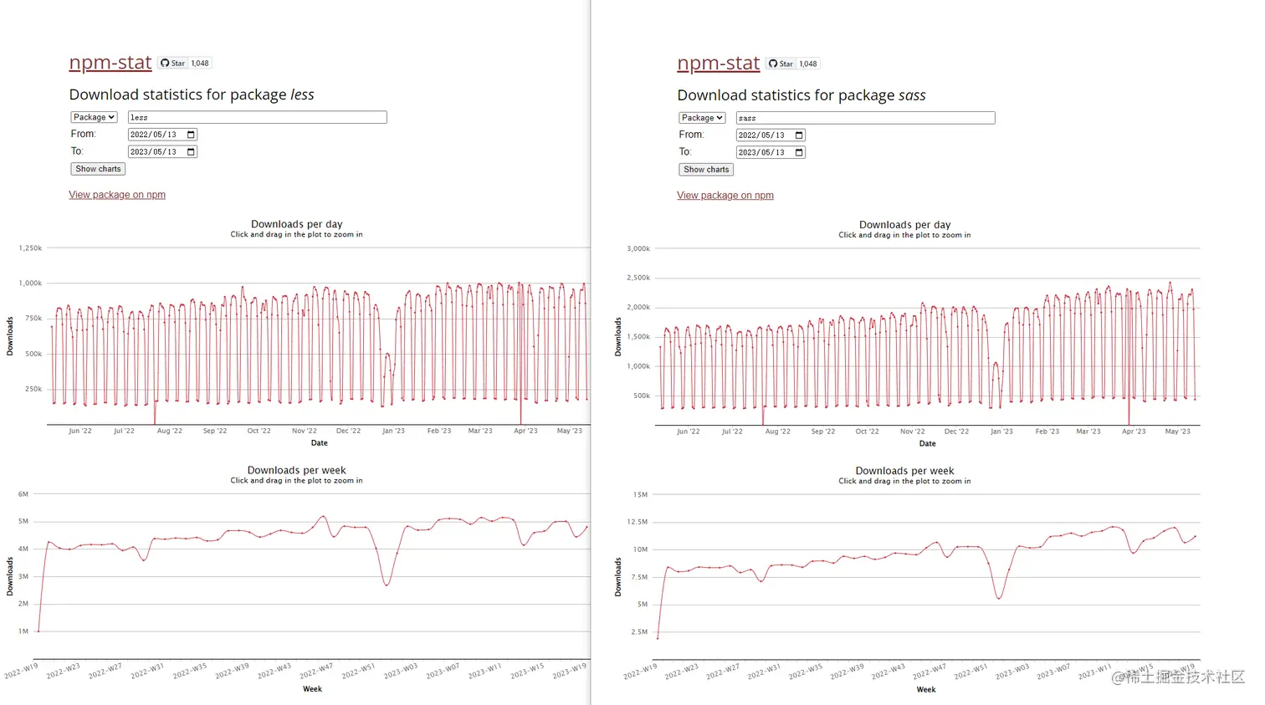Click the Aug '22 tick on less daily chart
Image resolution: width=1265 pixels, height=705 pixels.
[170, 432]
